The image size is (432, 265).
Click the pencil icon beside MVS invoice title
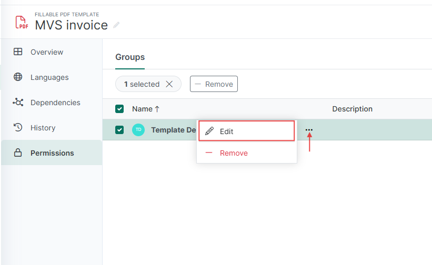116,25
